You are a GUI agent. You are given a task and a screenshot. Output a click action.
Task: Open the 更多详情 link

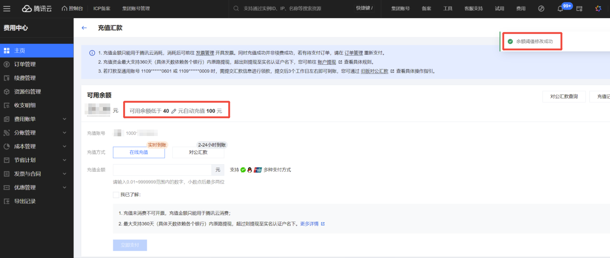click(x=309, y=224)
